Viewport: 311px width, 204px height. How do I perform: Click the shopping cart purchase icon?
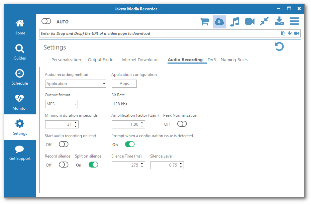click(204, 21)
